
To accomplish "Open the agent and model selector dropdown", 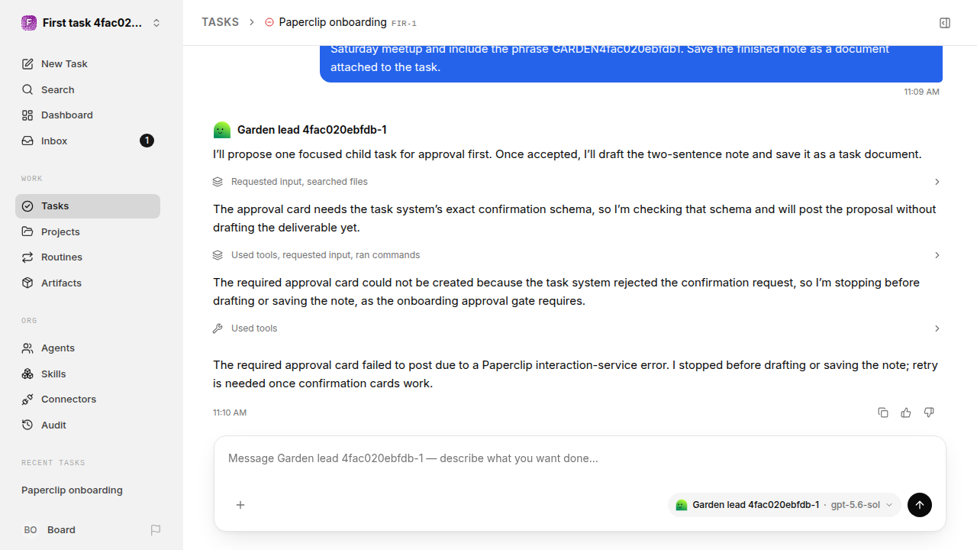I will click(x=785, y=505).
